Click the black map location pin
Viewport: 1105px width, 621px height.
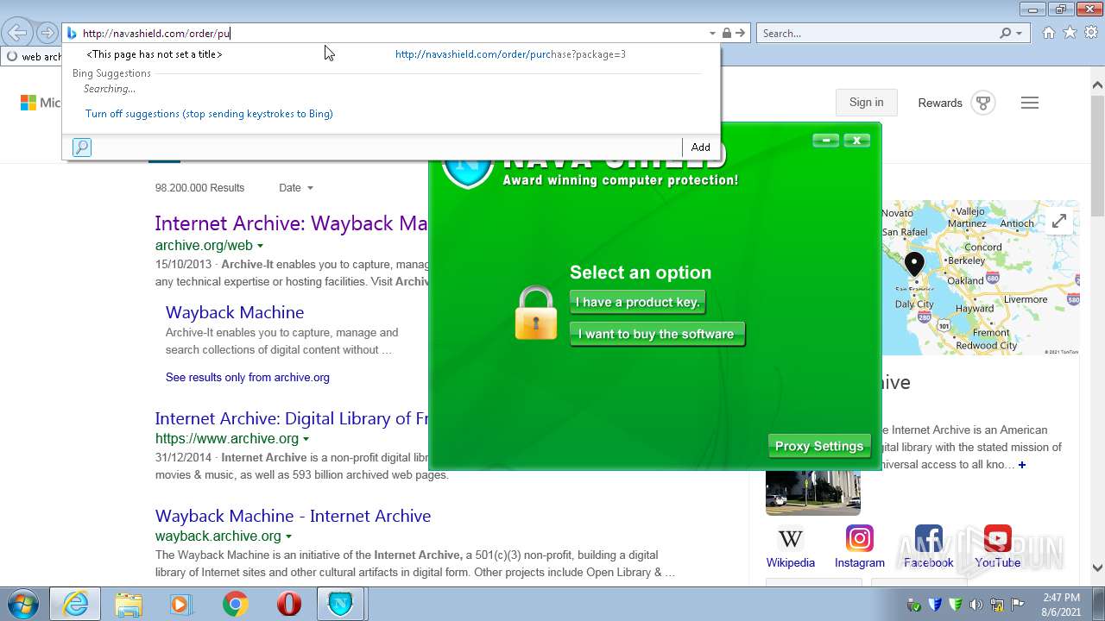pos(914,264)
